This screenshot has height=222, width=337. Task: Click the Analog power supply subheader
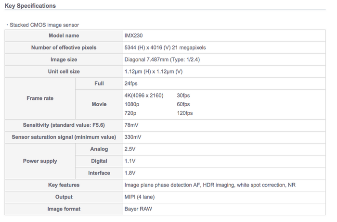point(99,149)
